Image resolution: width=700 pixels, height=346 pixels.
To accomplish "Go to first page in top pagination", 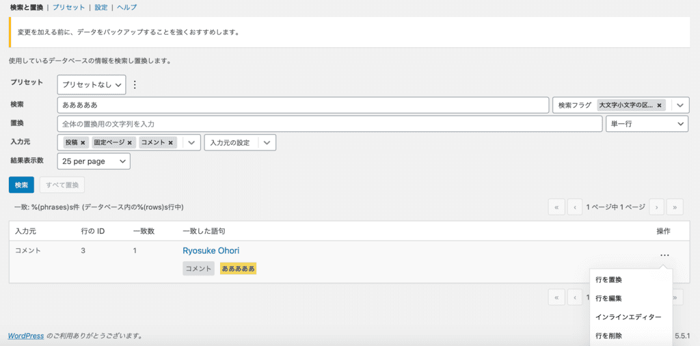I will click(556, 207).
